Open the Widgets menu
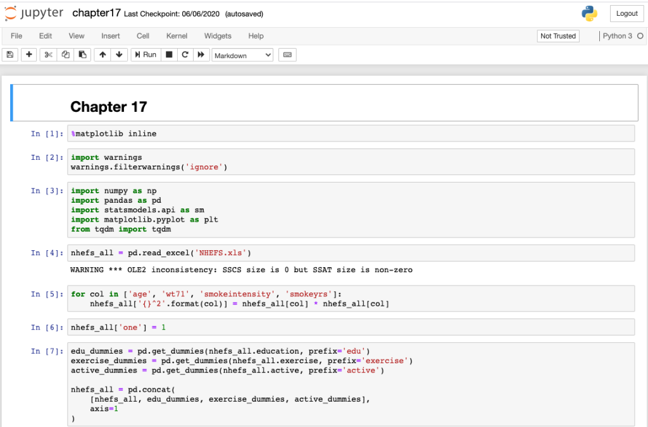The height and width of the screenshot is (427, 648). (217, 36)
